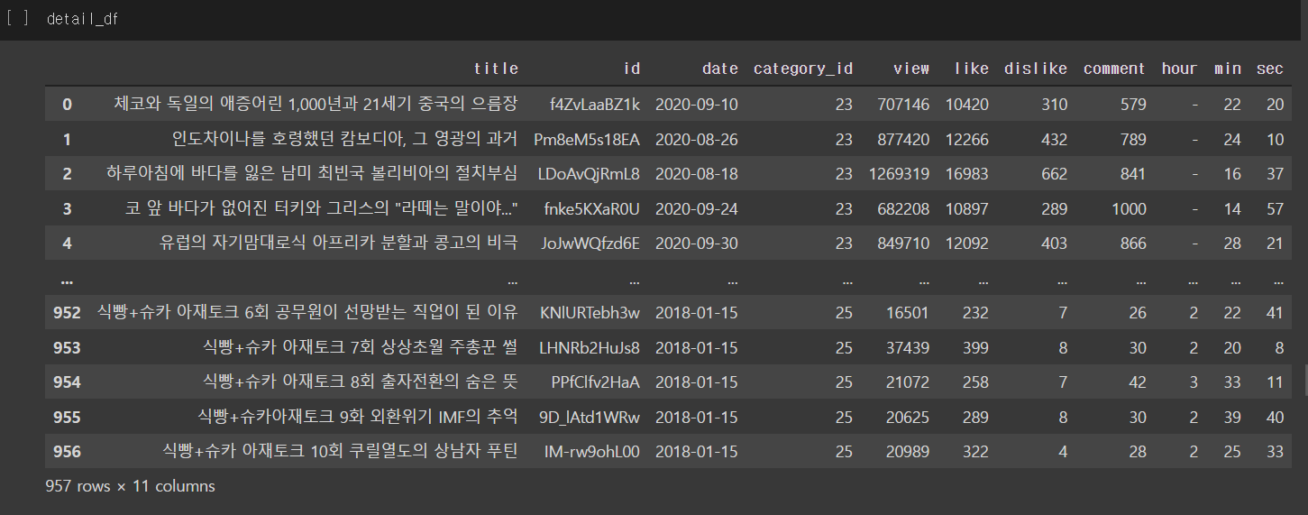Select the category_id column header
The image size is (1308, 515).
coord(803,69)
